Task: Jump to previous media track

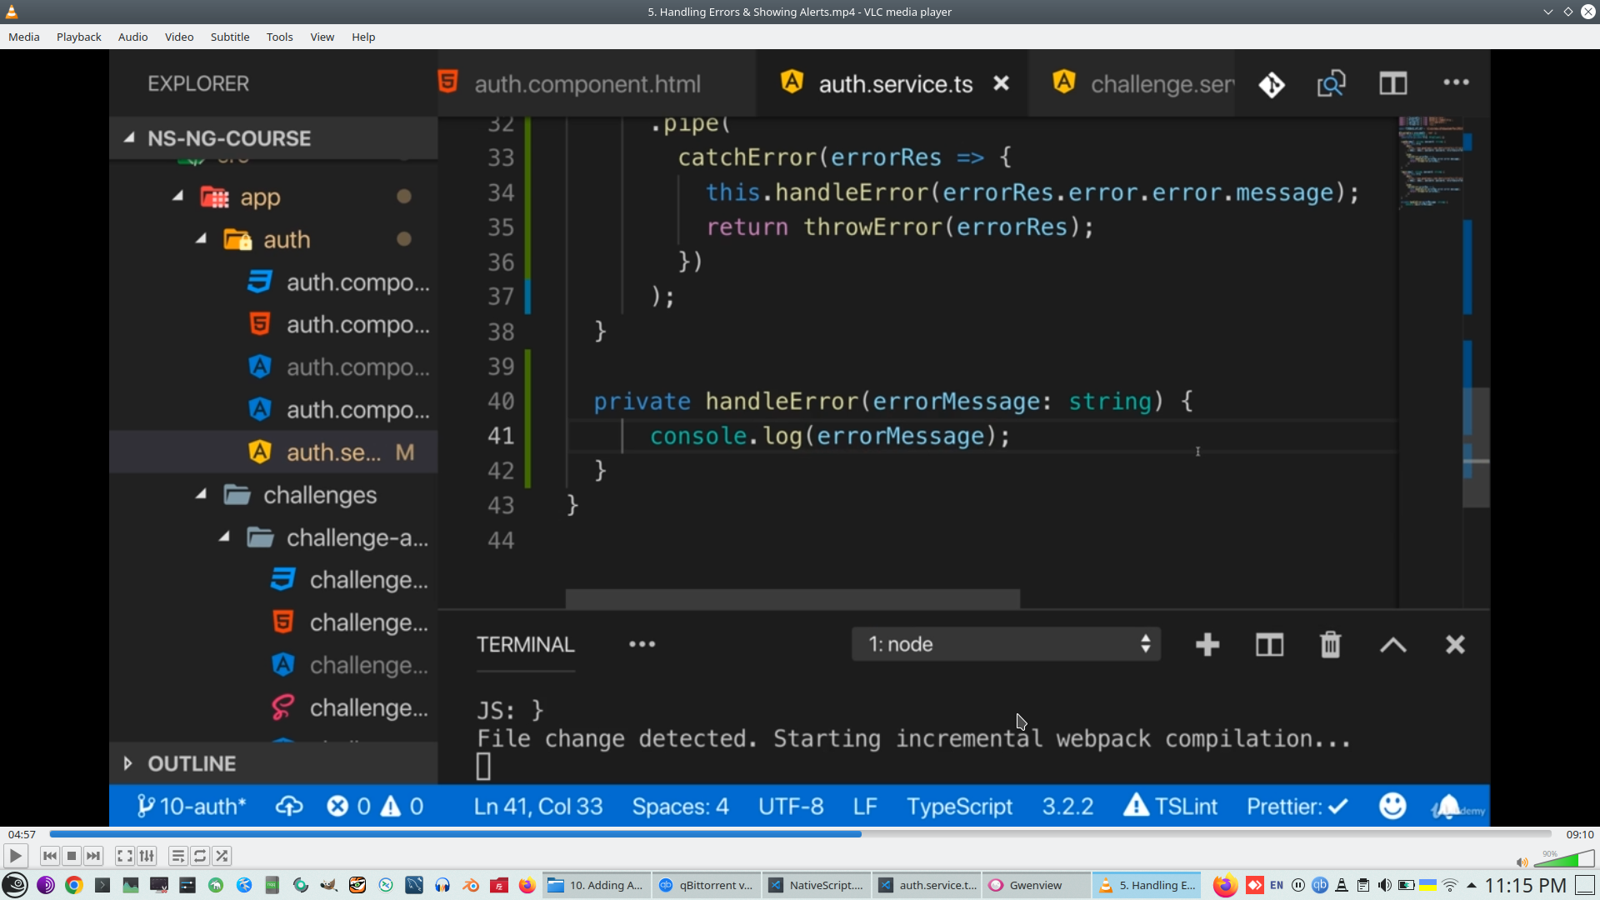Action: (50, 856)
